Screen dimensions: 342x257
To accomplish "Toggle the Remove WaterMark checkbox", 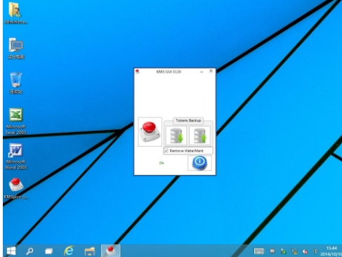I will click(x=166, y=151).
